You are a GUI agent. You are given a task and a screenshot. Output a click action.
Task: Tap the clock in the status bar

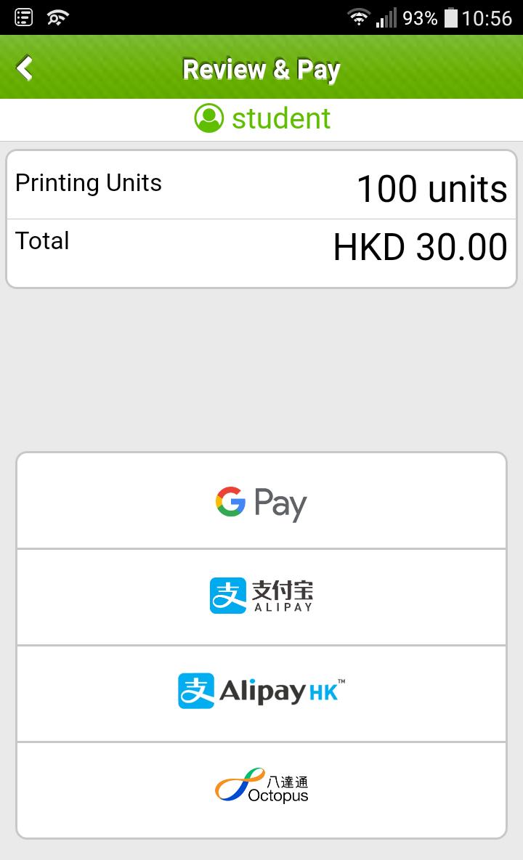coord(486,18)
